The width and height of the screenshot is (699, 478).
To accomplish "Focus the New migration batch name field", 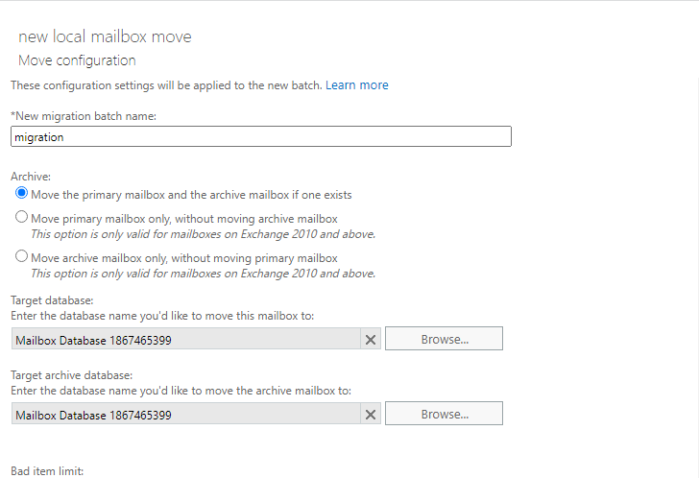I will click(261, 136).
